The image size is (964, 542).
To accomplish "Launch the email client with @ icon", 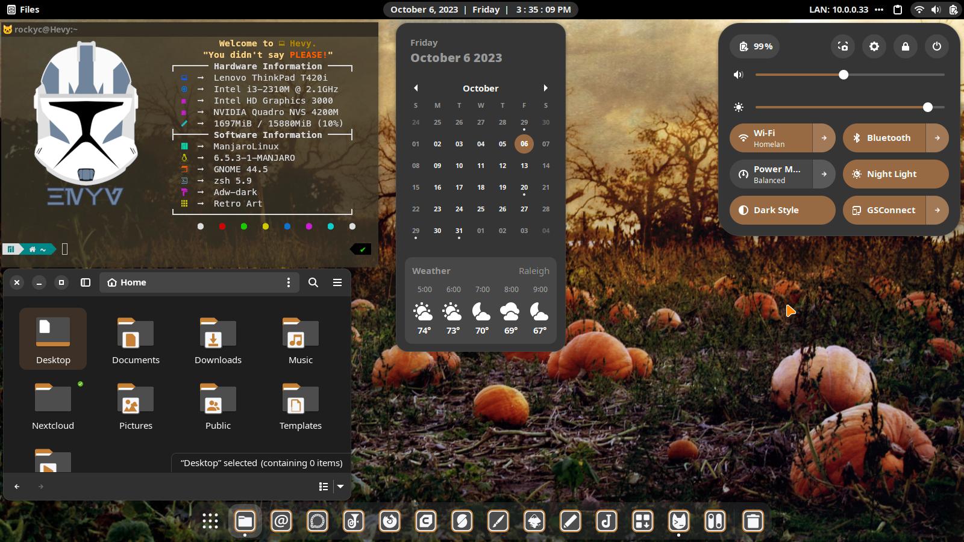I will pos(281,521).
